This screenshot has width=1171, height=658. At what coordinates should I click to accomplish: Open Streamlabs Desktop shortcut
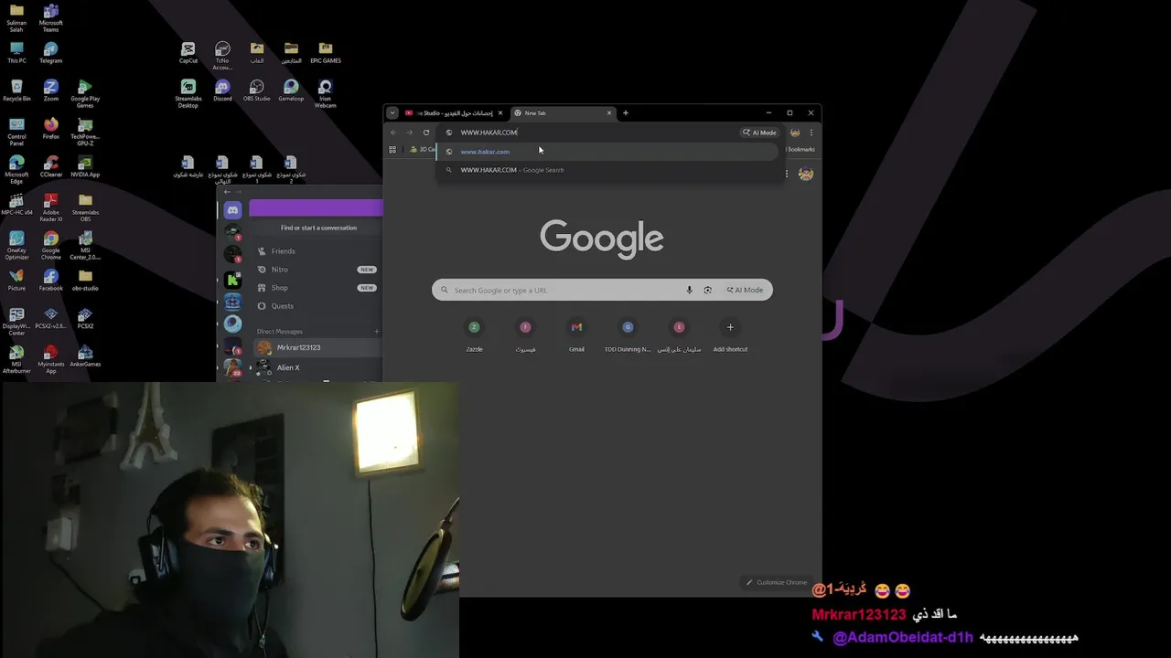pos(188,94)
